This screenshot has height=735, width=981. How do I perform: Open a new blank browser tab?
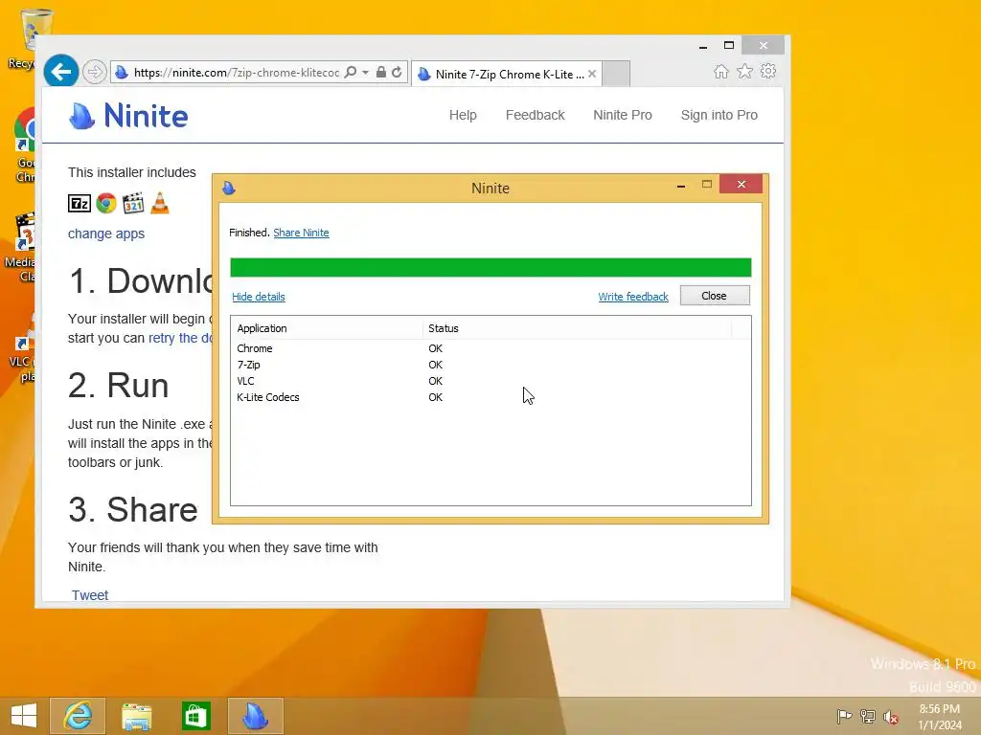(617, 74)
